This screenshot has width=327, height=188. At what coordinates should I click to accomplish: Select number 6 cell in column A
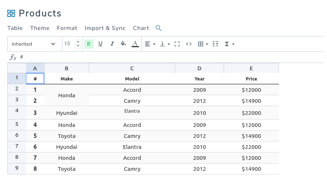(35, 147)
